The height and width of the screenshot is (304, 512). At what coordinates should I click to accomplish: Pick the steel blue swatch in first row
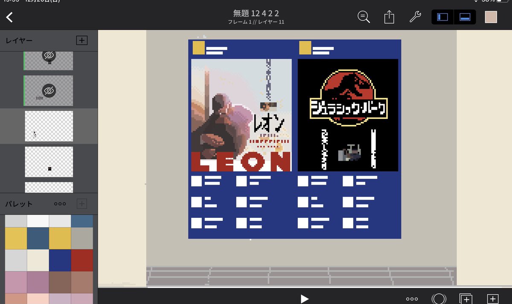click(x=82, y=221)
